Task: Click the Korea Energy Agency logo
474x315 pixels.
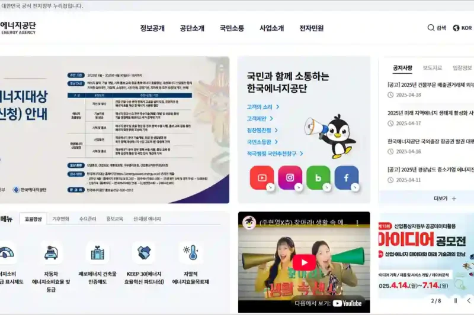Action: [x=18, y=28]
